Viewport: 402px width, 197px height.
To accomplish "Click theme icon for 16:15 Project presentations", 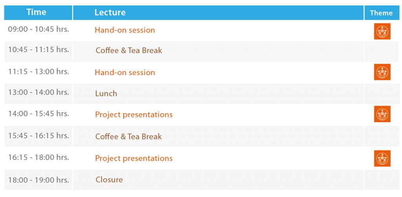I will [382, 158].
